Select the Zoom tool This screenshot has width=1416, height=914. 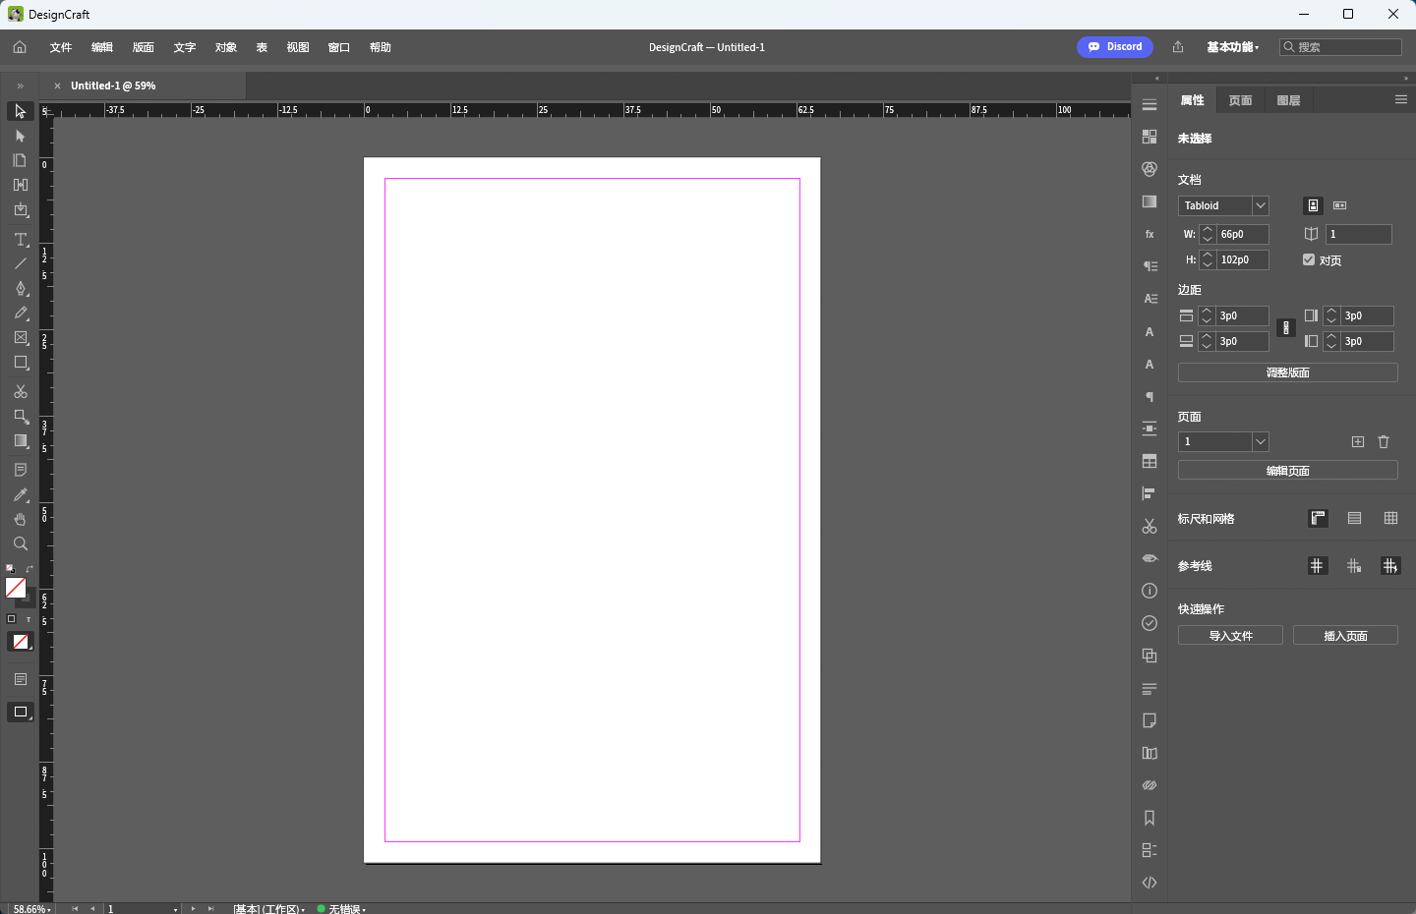coord(21,543)
